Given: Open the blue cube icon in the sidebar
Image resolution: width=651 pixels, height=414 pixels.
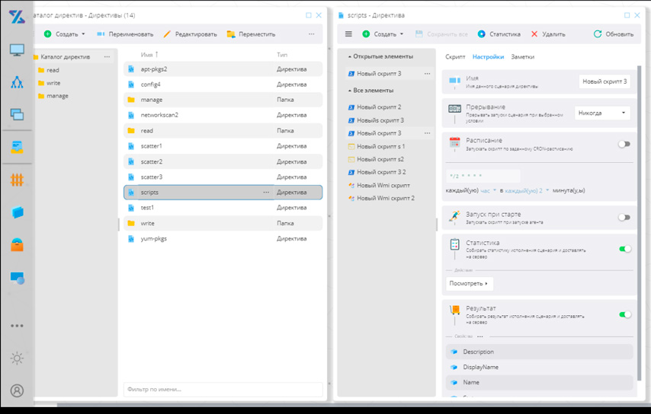Looking at the screenshot, I should coord(17,212).
